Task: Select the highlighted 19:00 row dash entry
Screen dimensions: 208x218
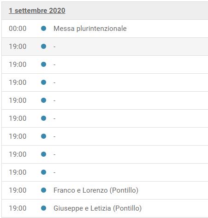Action: tap(54, 47)
